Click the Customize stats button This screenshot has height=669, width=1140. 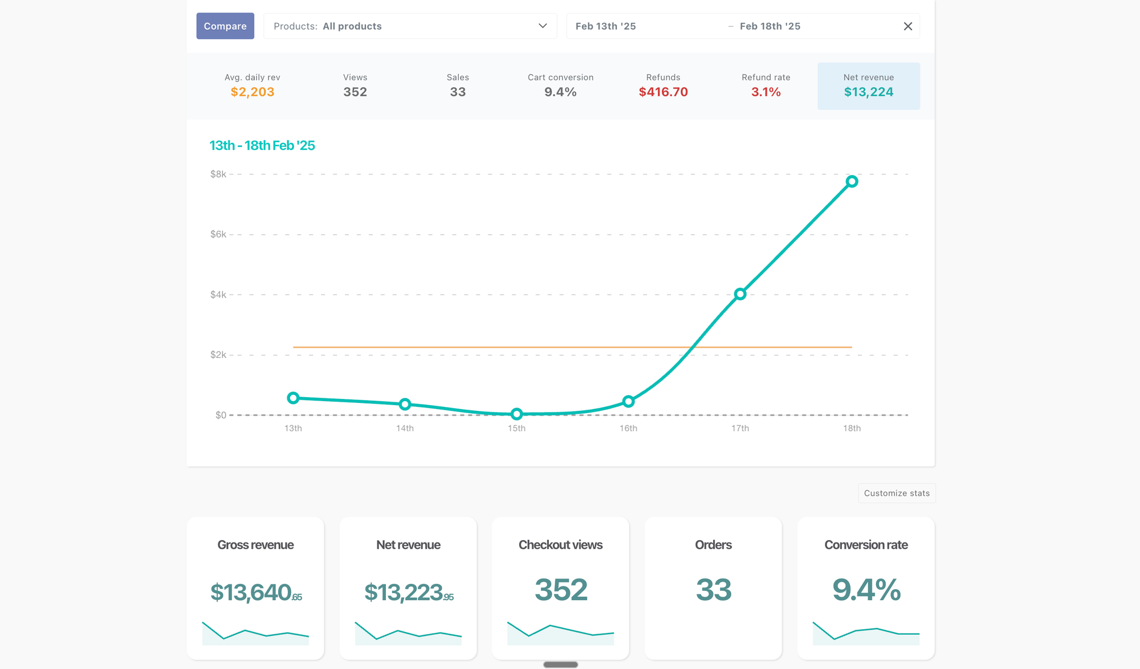point(896,493)
